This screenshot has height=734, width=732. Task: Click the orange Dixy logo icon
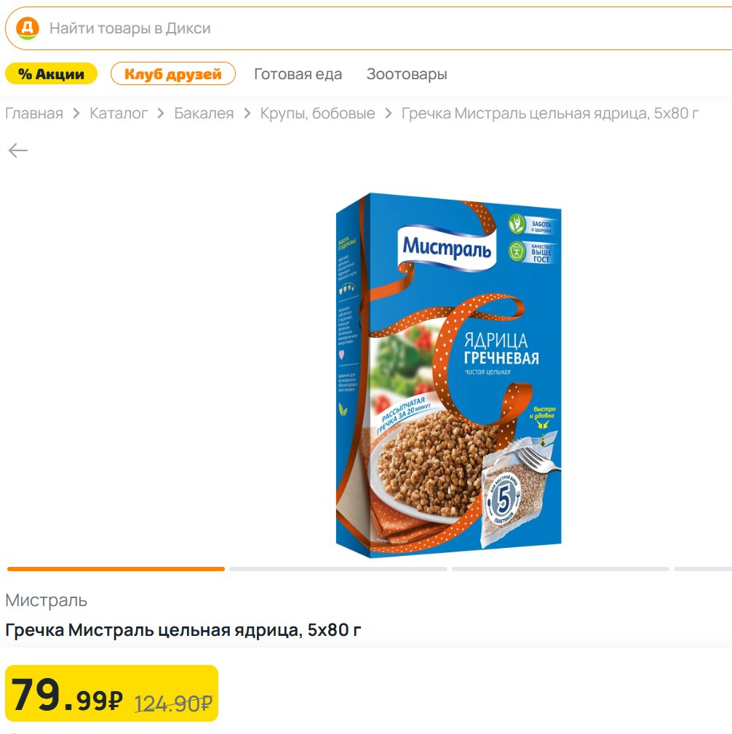point(27,28)
